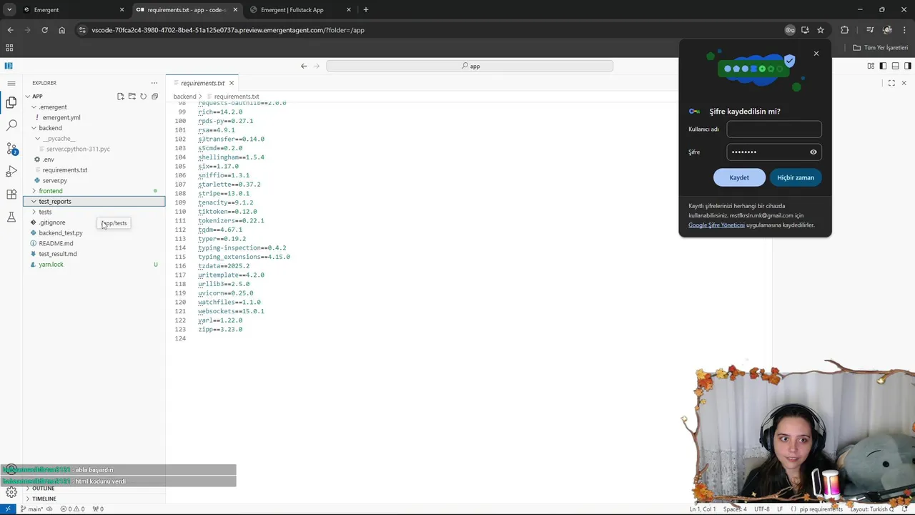Click the VS Code command center search box

[x=470, y=66]
